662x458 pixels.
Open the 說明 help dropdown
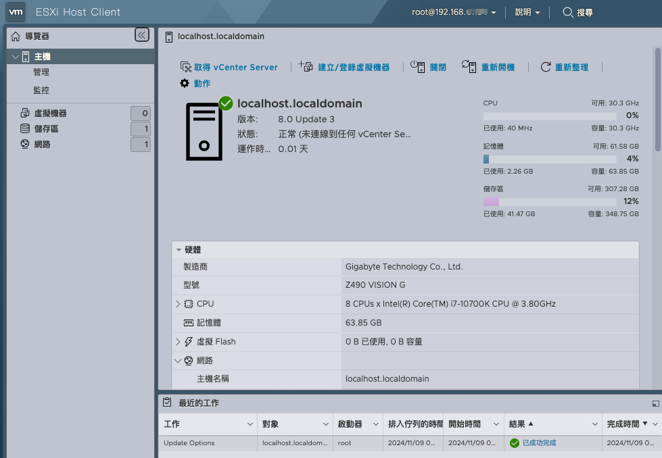527,12
